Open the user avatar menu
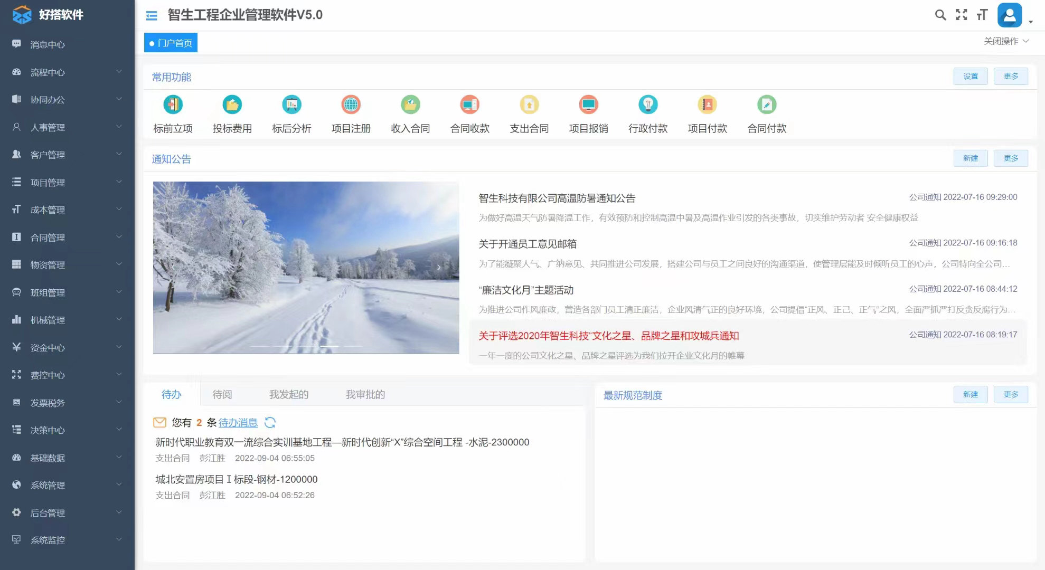Viewport: 1045px width, 570px height. click(x=1010, y=15)
